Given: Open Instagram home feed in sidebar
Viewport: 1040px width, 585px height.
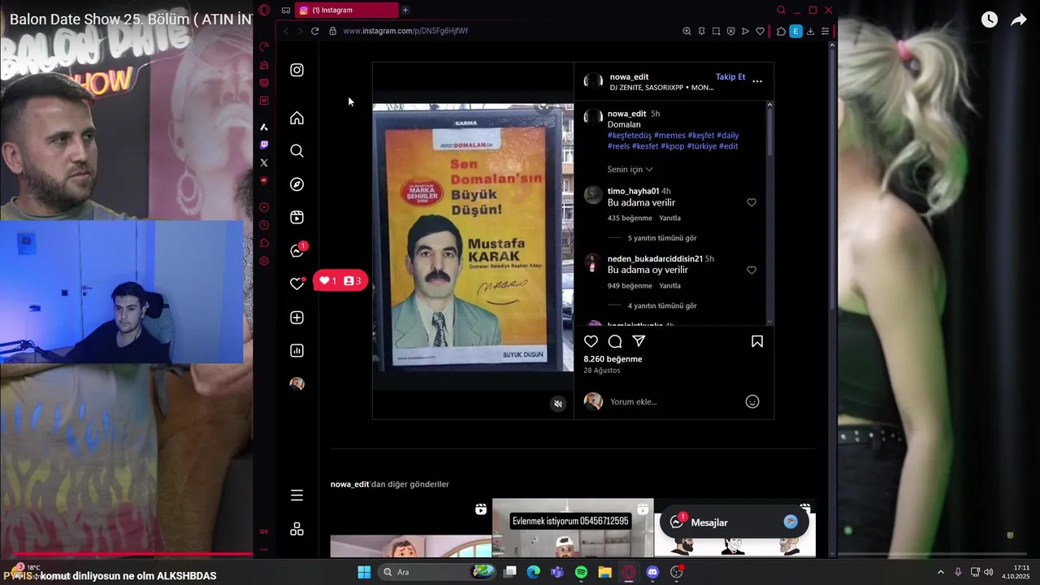Looking at the screenshot, I should (x=297, y=118).
